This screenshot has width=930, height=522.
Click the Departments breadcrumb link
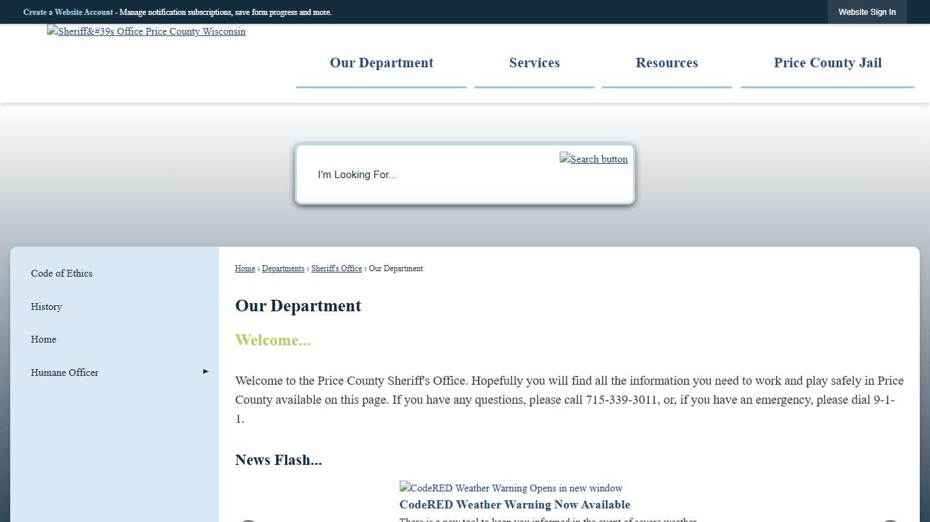tap(283, 268)
